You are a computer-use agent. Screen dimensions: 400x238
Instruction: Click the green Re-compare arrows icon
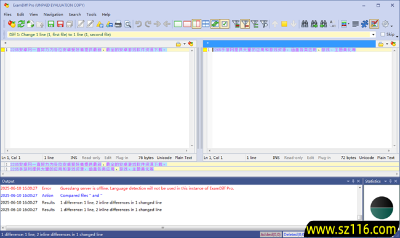coord(21,24)
